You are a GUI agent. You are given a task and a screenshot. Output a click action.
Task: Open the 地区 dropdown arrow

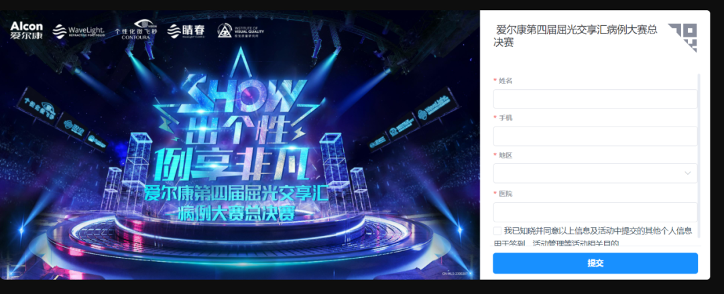tap(688, 173)
